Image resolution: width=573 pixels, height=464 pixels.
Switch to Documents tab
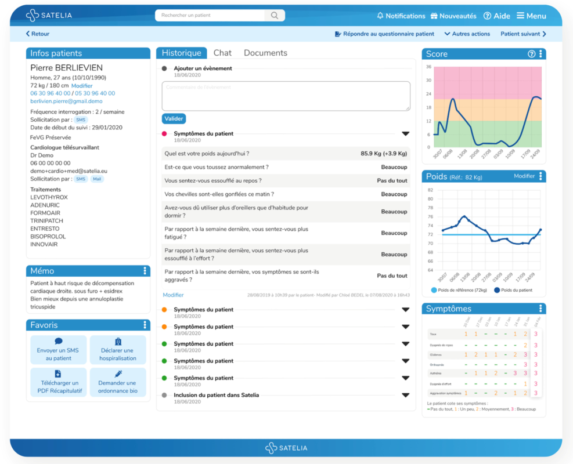click(x=265, y=53)
